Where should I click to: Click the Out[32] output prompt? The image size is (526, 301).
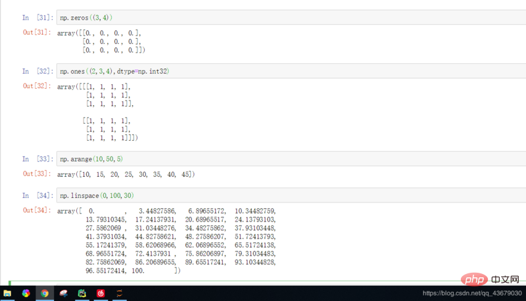[x=37, y=86]
